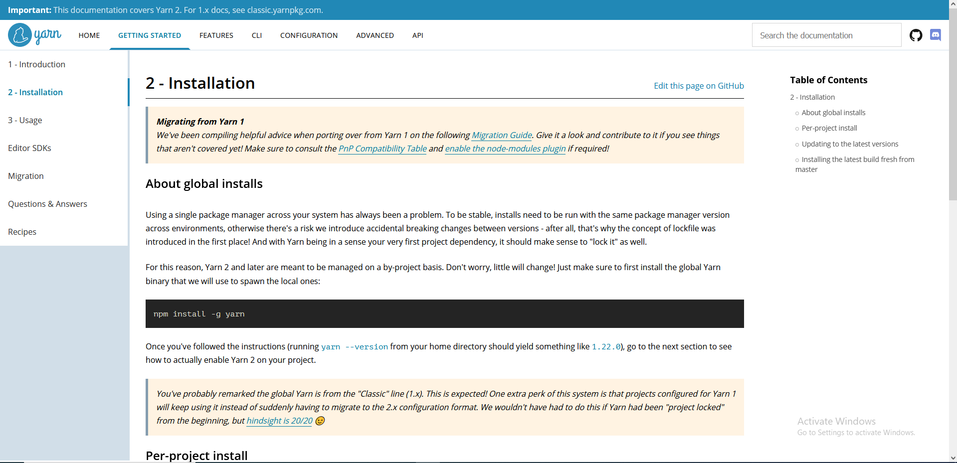Open sidebar item 1 - Introduction

[x=64, y=64]
